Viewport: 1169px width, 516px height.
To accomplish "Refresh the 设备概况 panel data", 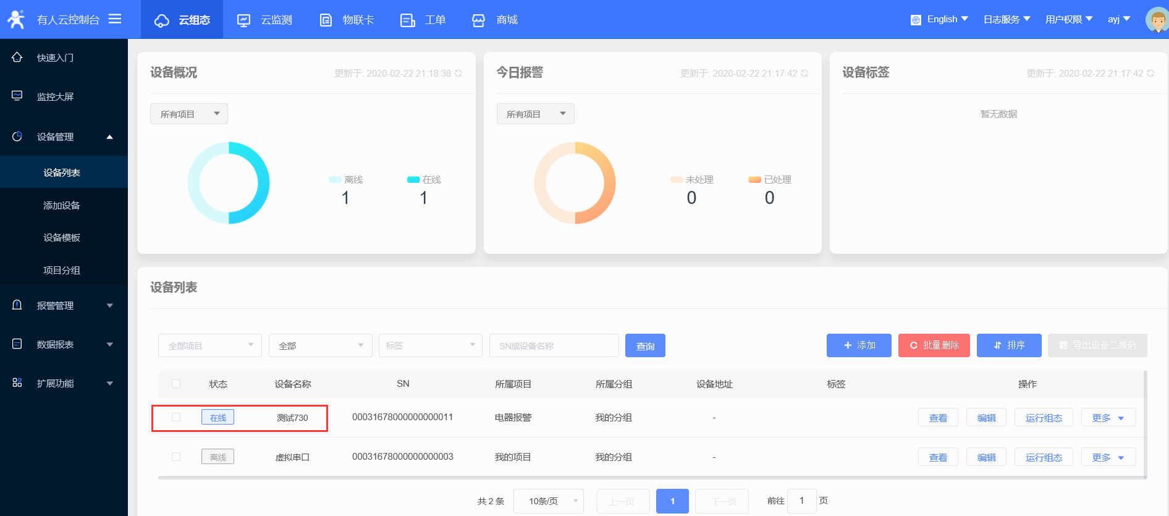I will click(x=458, y=74).
